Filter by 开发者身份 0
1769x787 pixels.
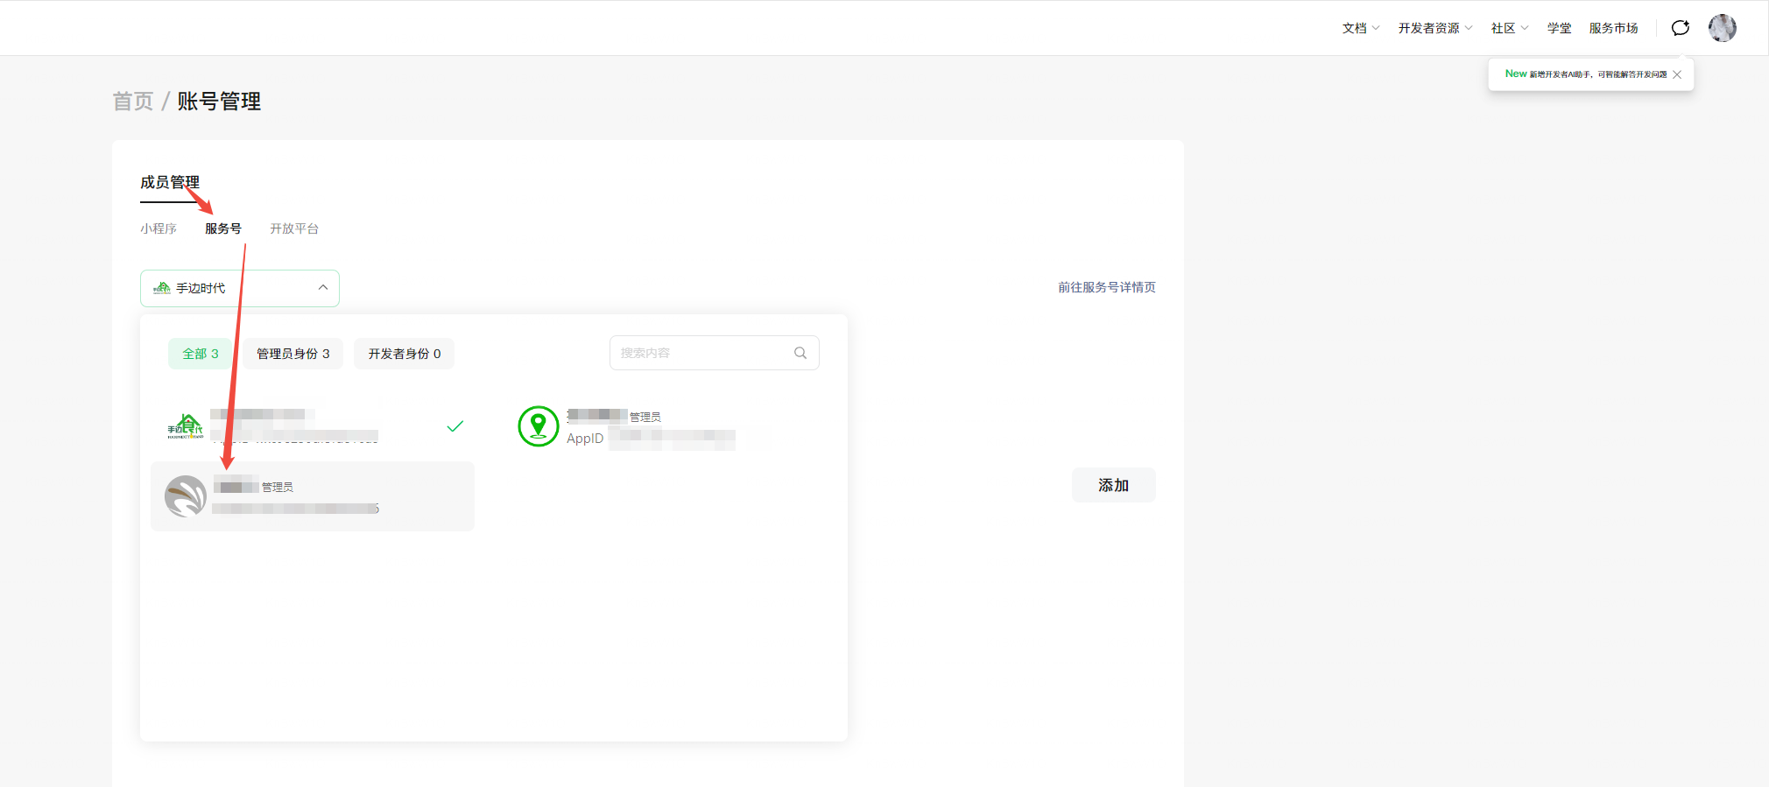click(404, 354)
